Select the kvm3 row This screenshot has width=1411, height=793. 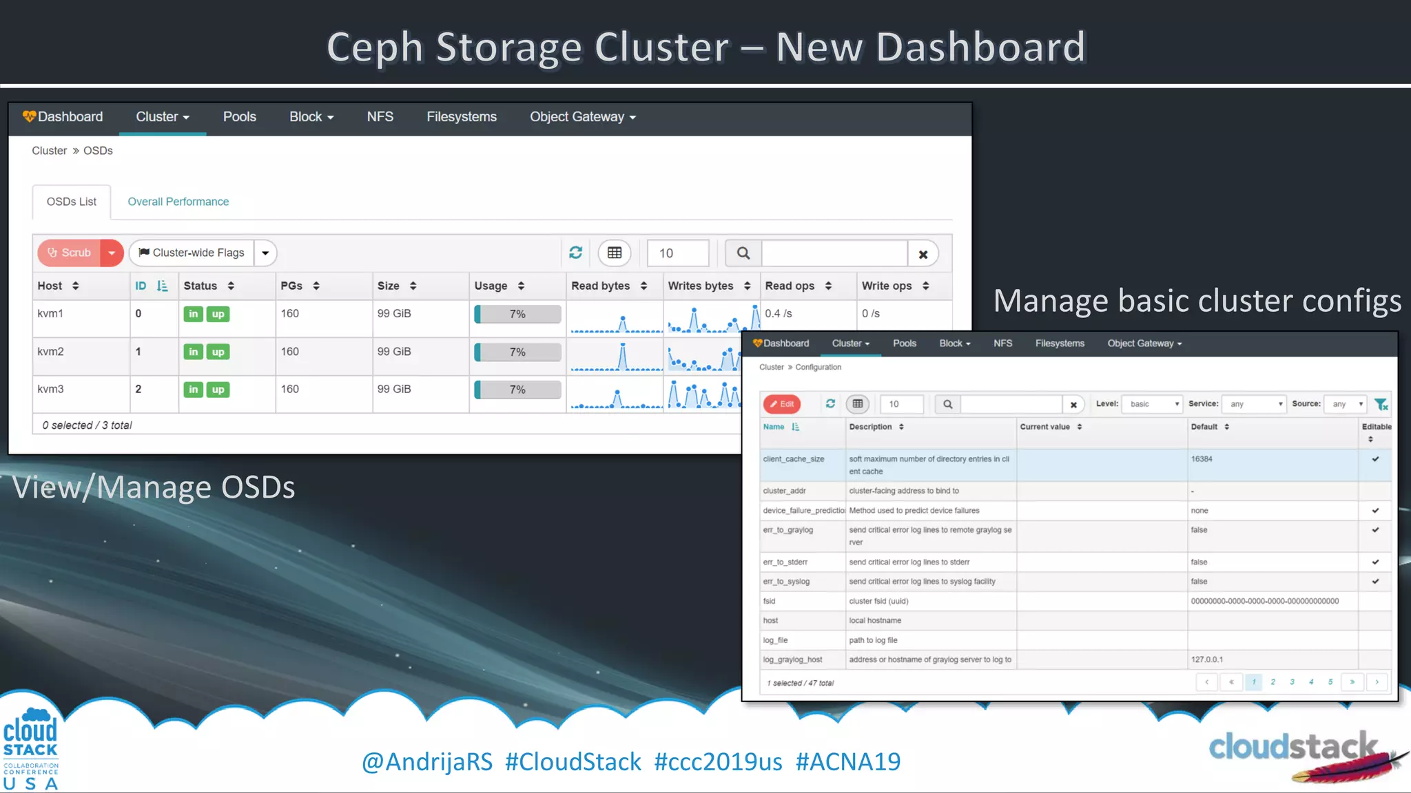click(386, 394)
